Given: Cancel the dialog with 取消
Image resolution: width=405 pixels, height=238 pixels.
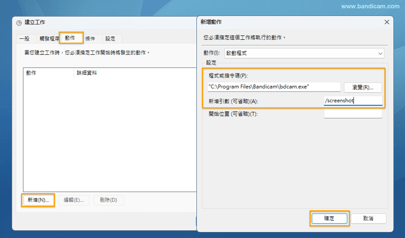Looking at the screenshot, I should [368, 219].
